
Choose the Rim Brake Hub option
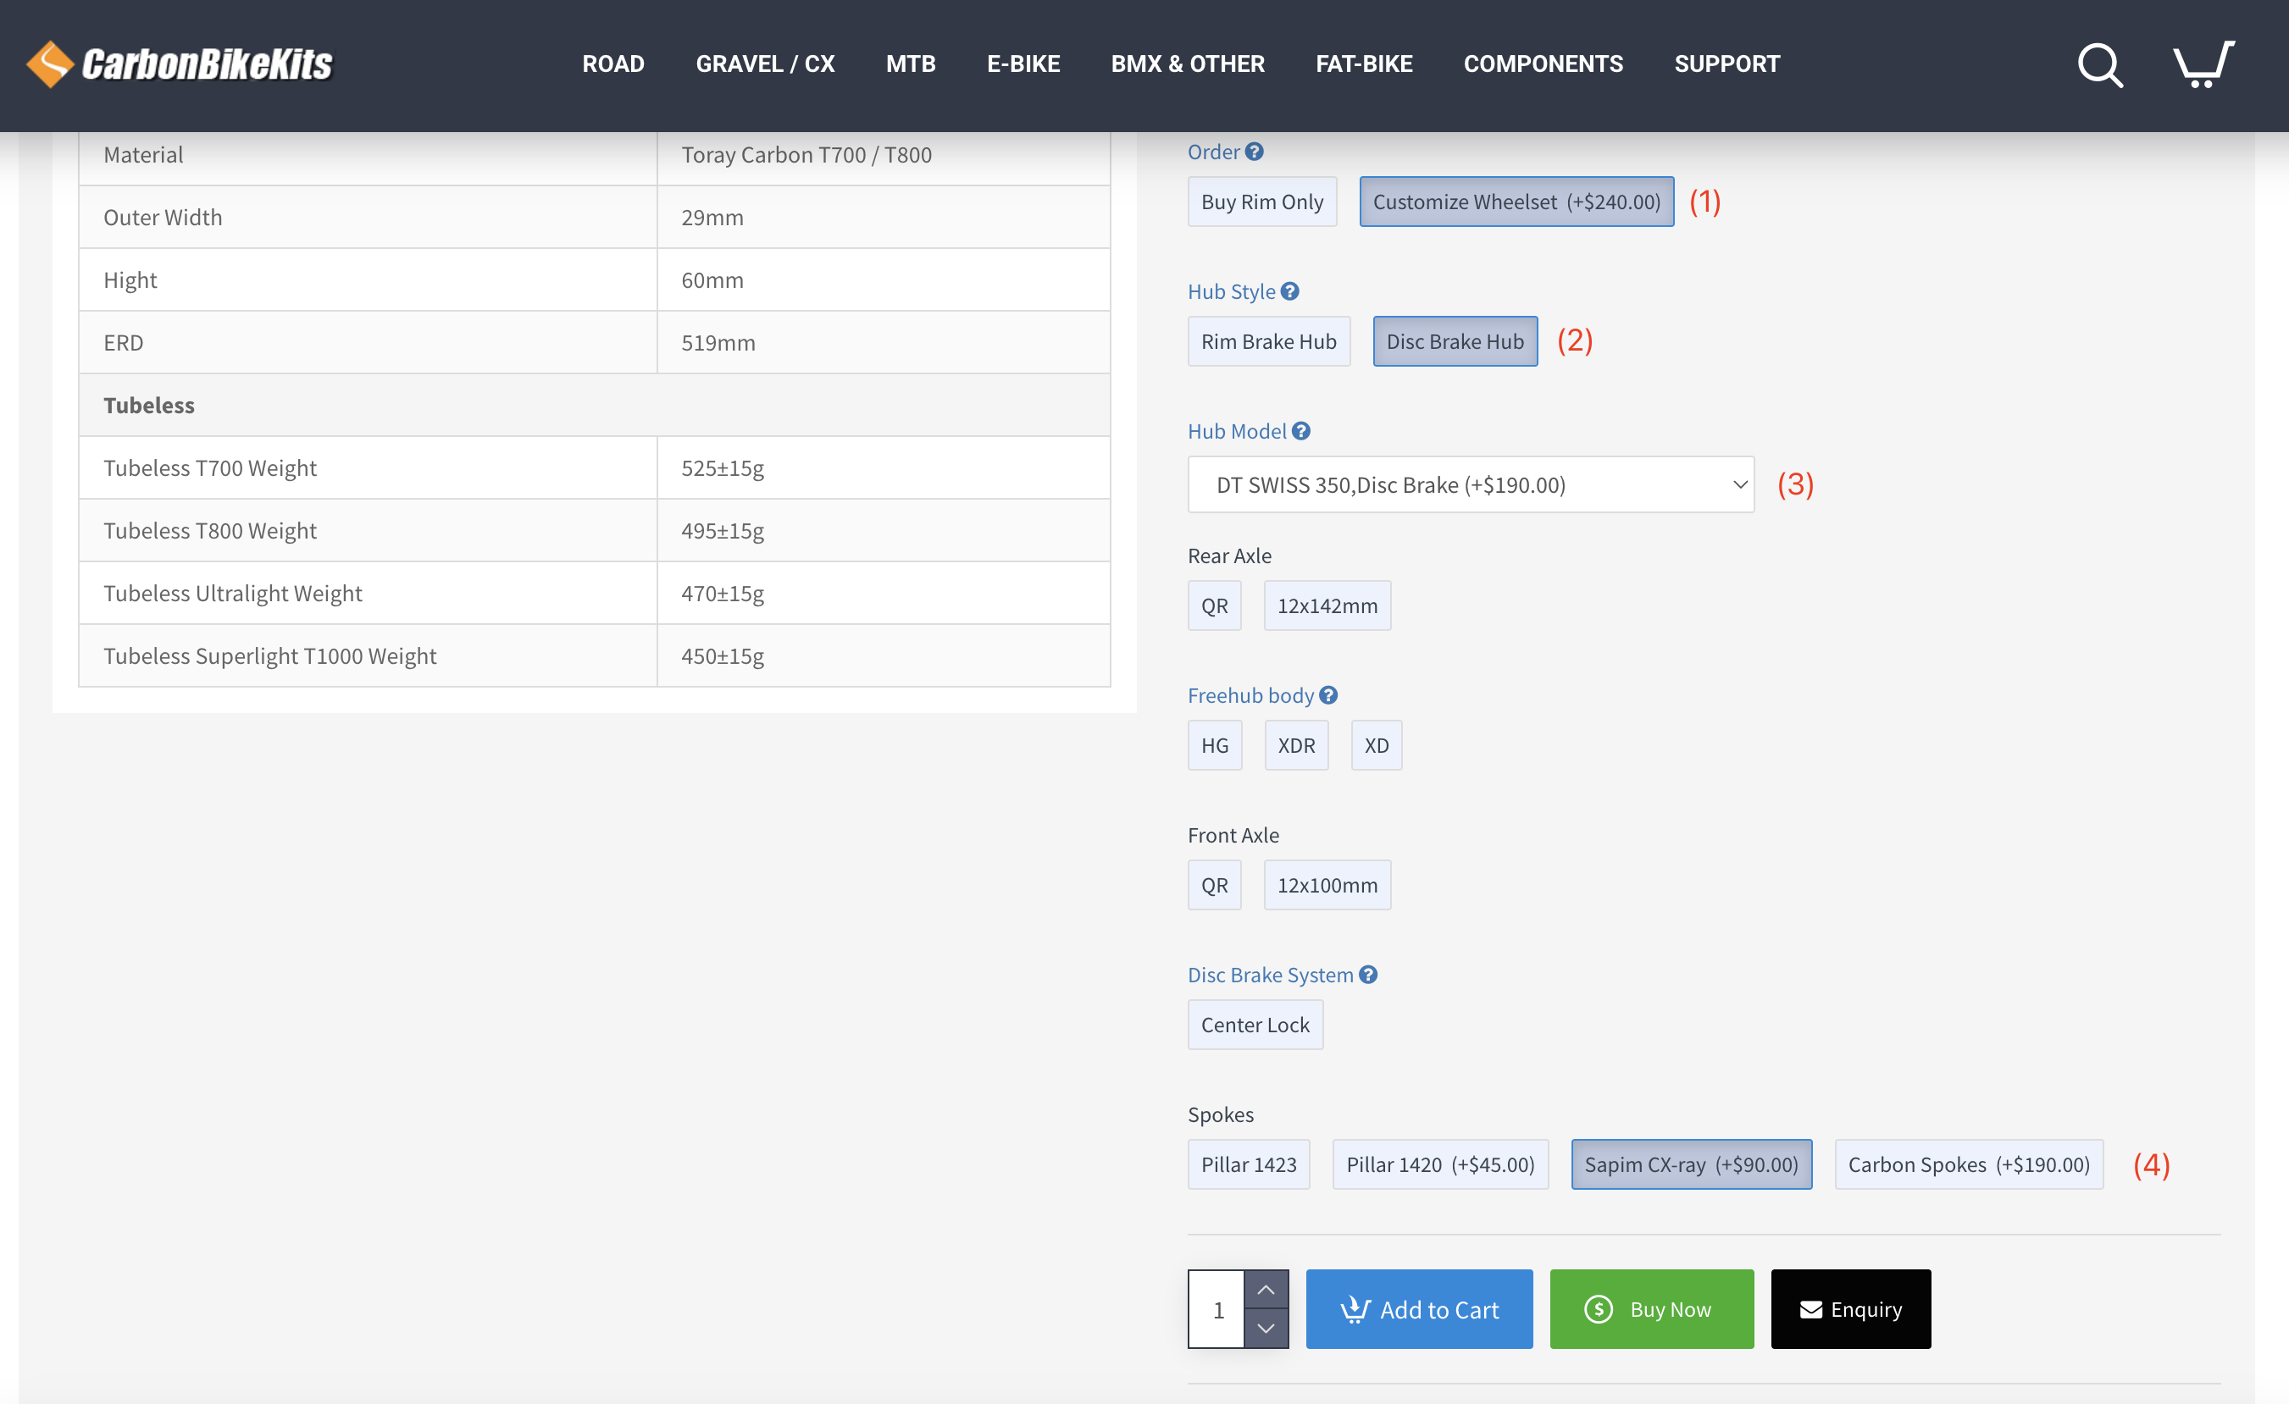[1268, 342]
